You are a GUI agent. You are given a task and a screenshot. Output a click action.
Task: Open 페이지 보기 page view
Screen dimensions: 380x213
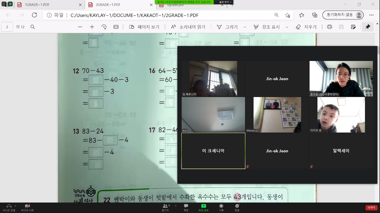[x=144, y=27]
